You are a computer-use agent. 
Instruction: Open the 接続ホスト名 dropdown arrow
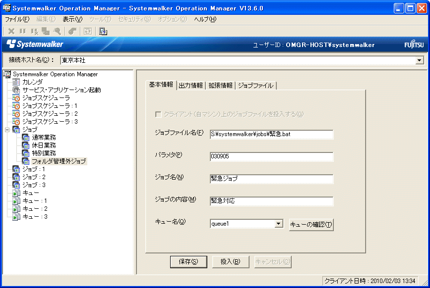pyautogui.click(x=420, y=60)
